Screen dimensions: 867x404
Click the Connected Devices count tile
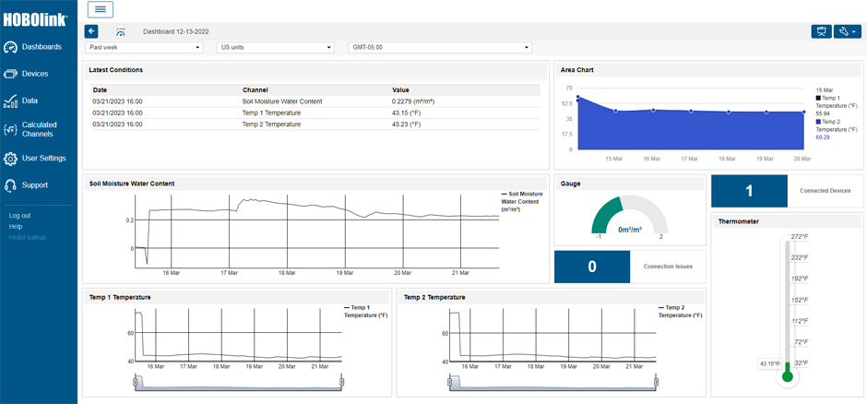coord(749,191)
